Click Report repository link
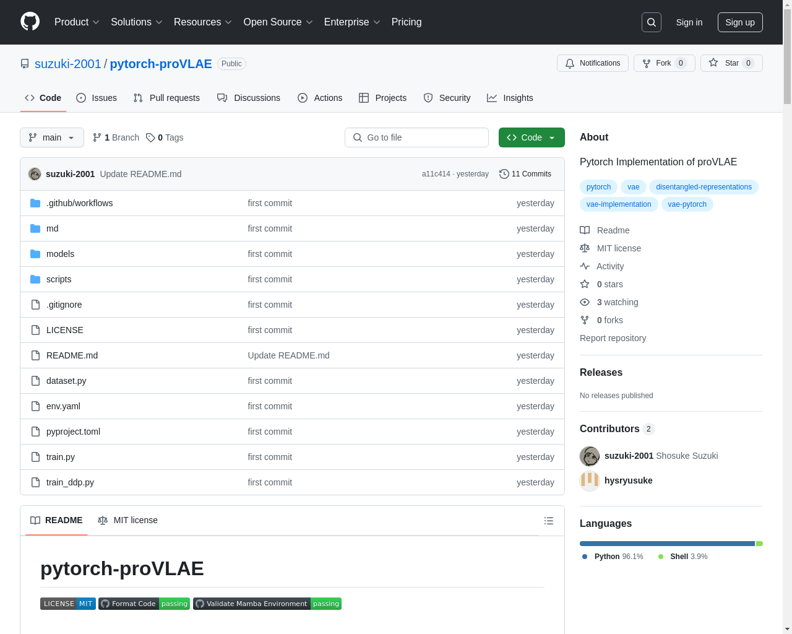792x634 pixels. click(613, 338)
